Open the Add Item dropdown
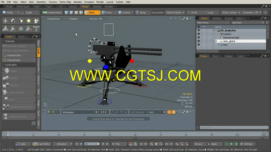Viewport: 271px width, 152px height. tap(248, 23)
